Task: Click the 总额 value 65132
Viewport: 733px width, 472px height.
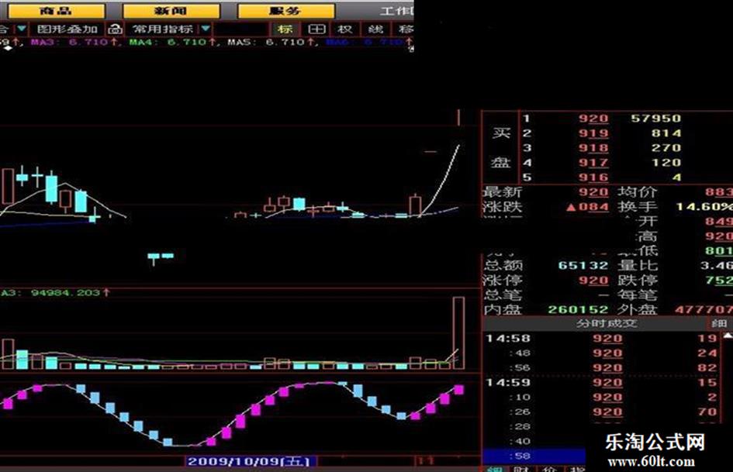Action: coord(583,266)
